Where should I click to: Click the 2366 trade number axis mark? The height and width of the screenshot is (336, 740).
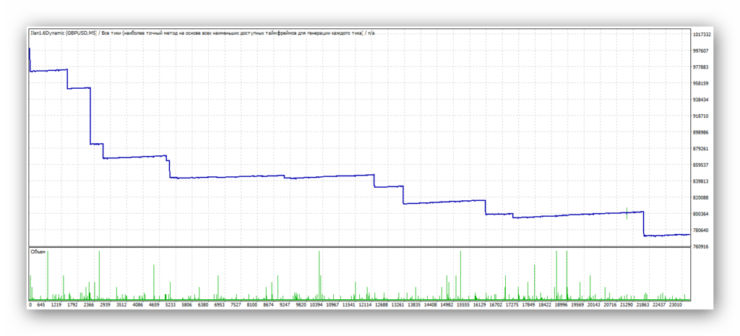tap(89, 305)
